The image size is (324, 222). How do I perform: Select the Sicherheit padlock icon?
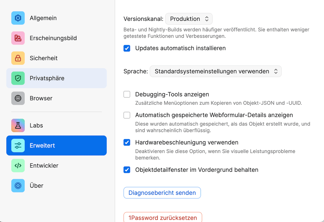[x=18, y=58]
